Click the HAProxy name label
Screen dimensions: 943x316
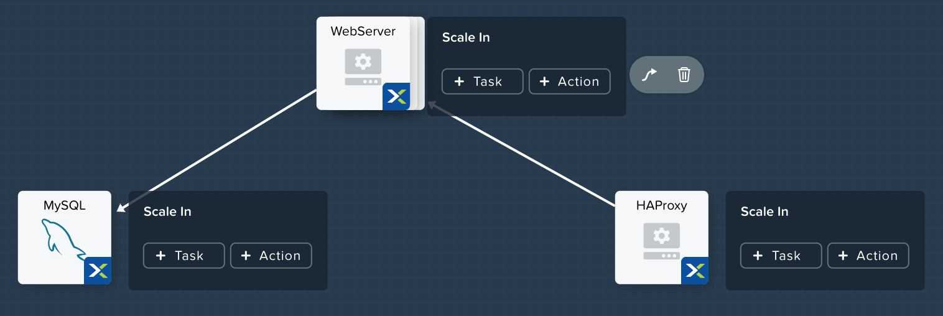pyautogui.click(x=662, y=206)
